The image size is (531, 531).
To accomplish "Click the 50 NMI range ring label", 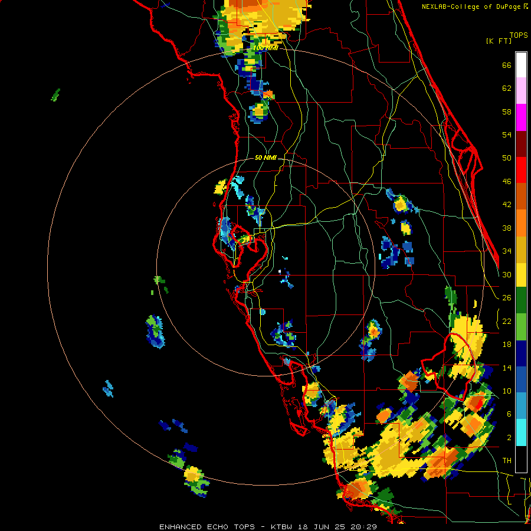I will [x=265, y=158].
